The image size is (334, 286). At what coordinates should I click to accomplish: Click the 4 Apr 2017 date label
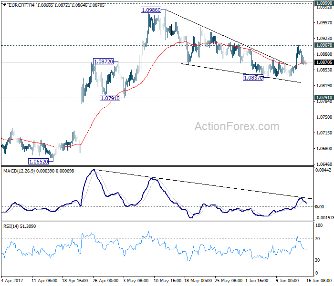[12, 281]
